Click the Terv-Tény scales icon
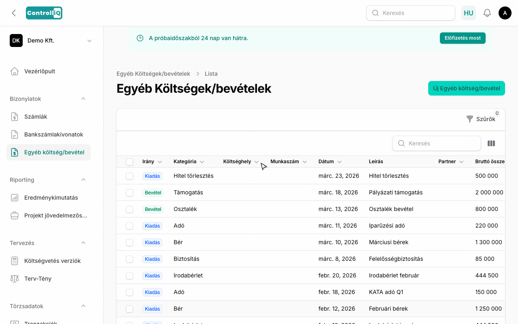The width and height of the screenshot is (518, 324). click(15, 279)
